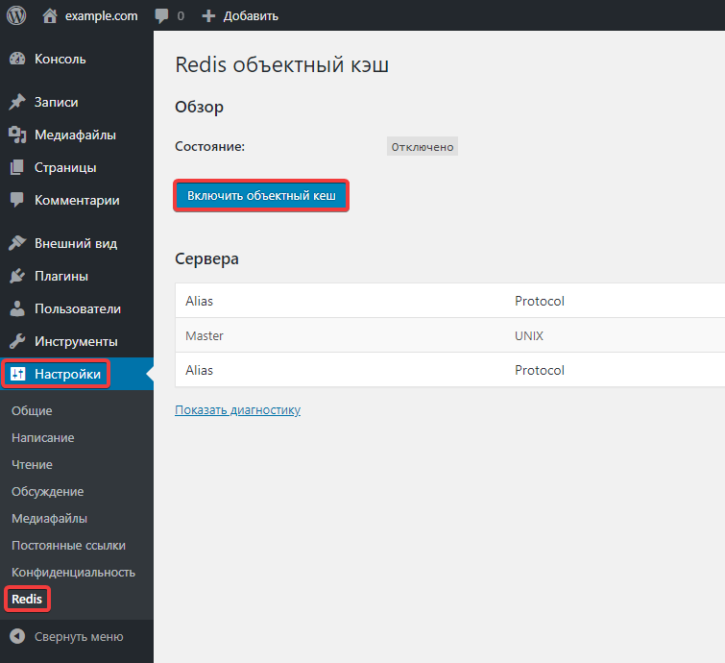Click the plus icon next to Добавить

click(208, 16)
